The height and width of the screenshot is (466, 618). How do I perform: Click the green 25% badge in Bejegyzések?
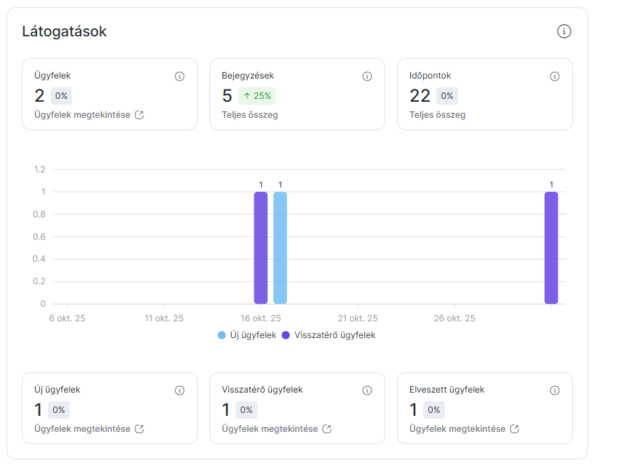[x=257, y=96]
